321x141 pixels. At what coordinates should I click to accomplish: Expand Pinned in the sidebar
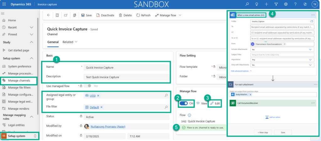[x=32, y=34]
